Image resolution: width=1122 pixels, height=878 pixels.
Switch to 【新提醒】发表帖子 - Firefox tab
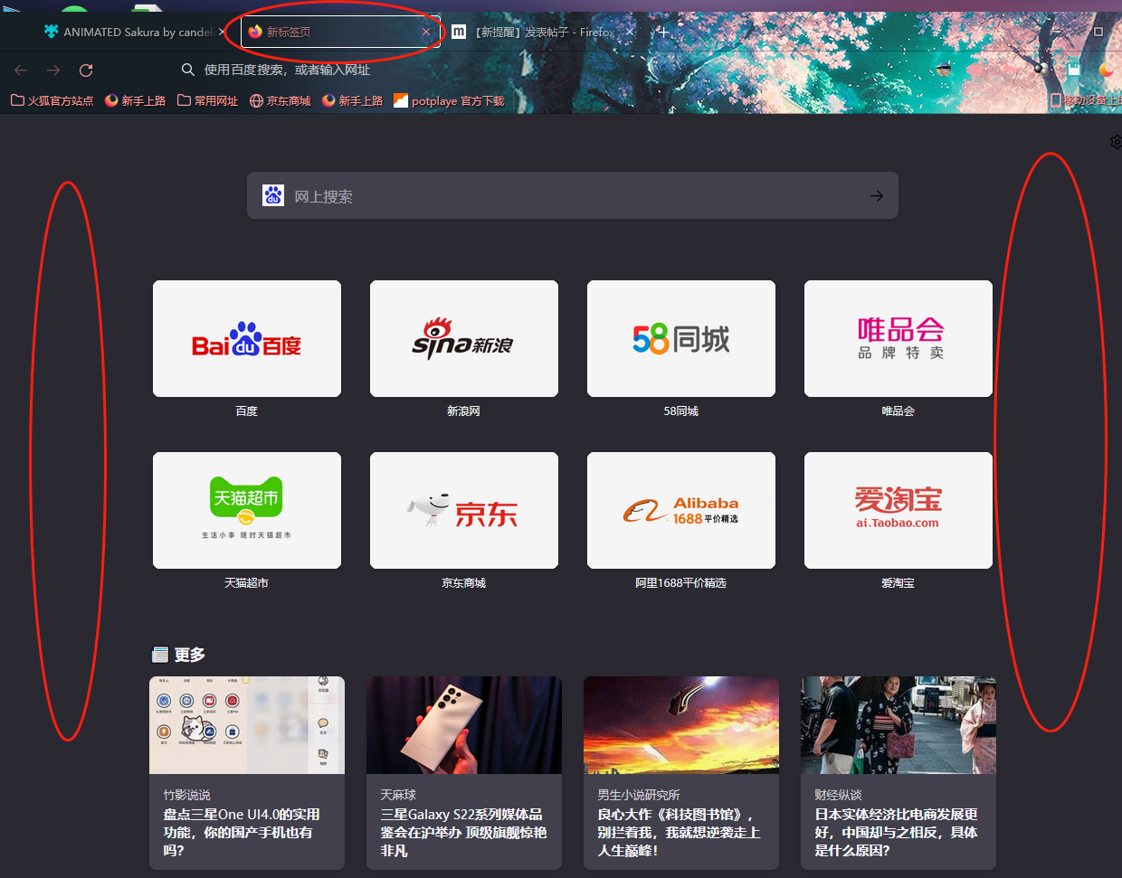[x=543, y=32]
